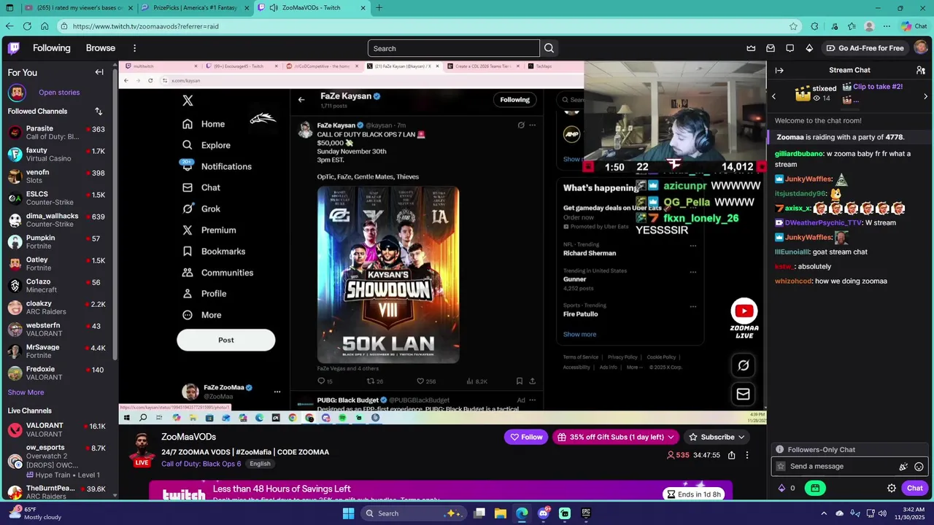Open the Browse tab in Twitch
Viewport: 934px width, 525px height.
pos(101,48)
